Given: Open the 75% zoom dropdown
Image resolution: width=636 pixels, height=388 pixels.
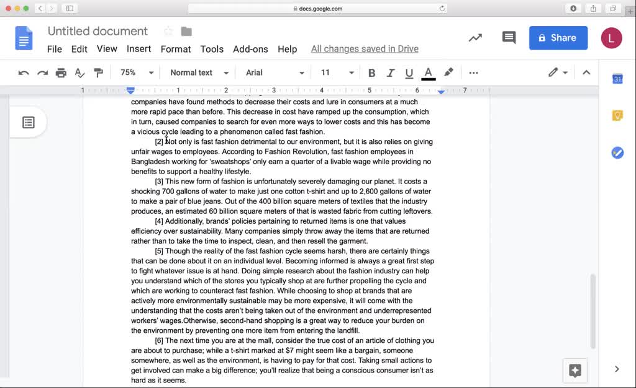Looking at the screenshot, I should tap(137, 73).
